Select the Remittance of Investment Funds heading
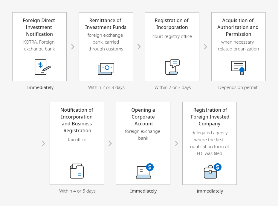Image resolution: width=278 pixels, height=206 pixels. pos(106,24)
